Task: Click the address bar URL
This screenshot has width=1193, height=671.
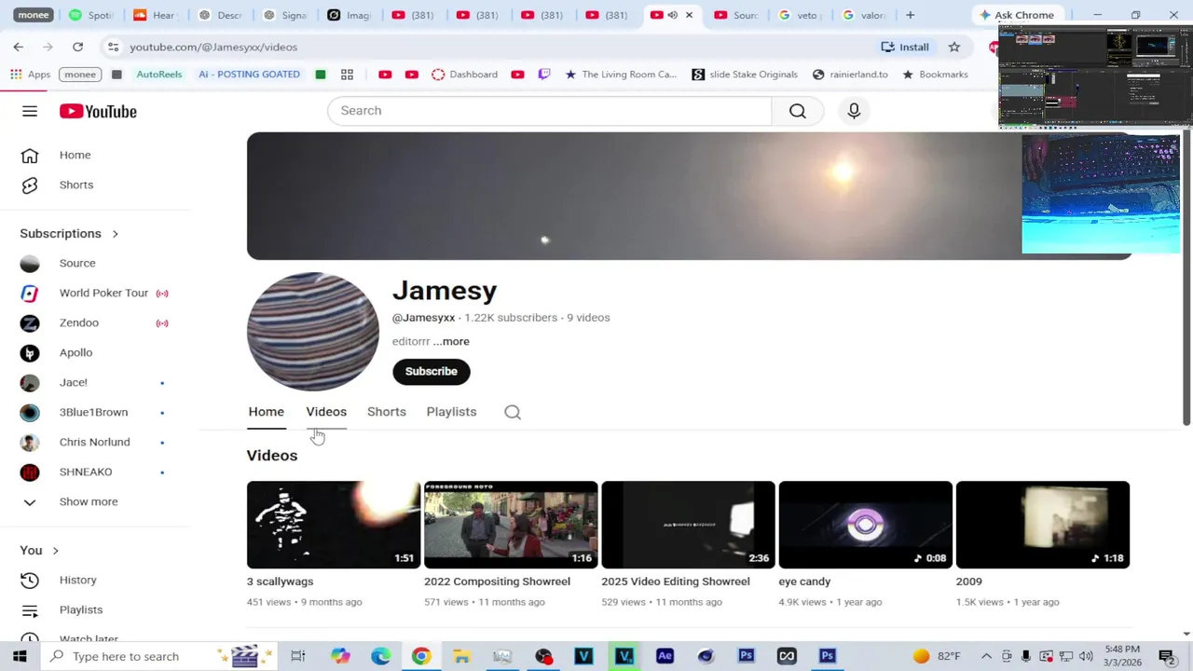Action: (213, 47)
